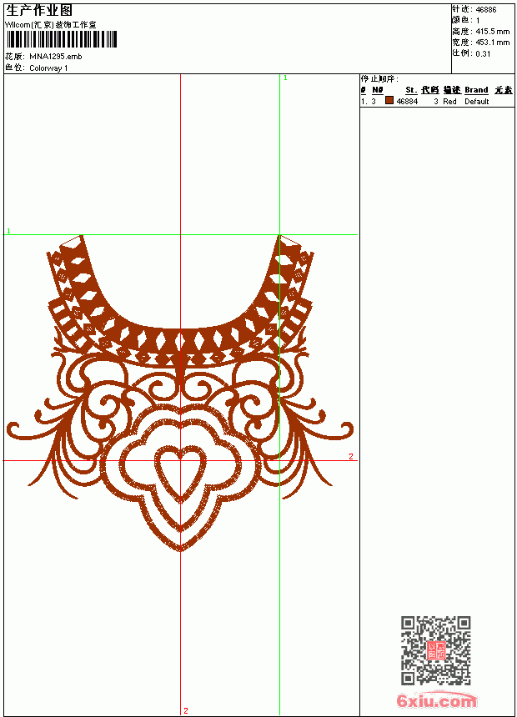The height and width of the screenshot is (717, 517).
Task: Select the 代码 column header
Action: click(430, 90)
